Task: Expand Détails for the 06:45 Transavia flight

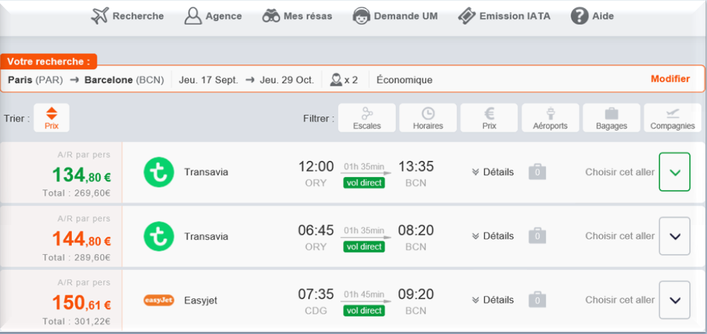Action: point(493,236)
